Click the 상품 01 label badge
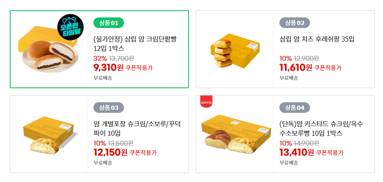The width and height of the screenshot is (383, 182). point(108,22)
